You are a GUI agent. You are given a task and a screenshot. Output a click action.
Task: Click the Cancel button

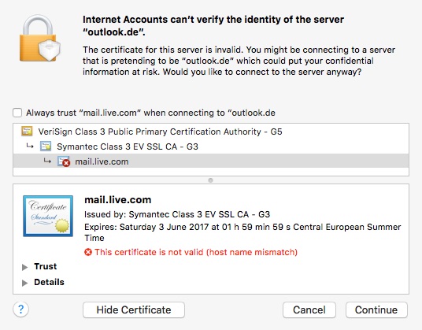point(309,310)
